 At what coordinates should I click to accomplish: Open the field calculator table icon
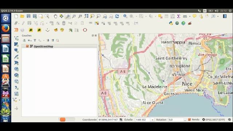click(173, 16)
